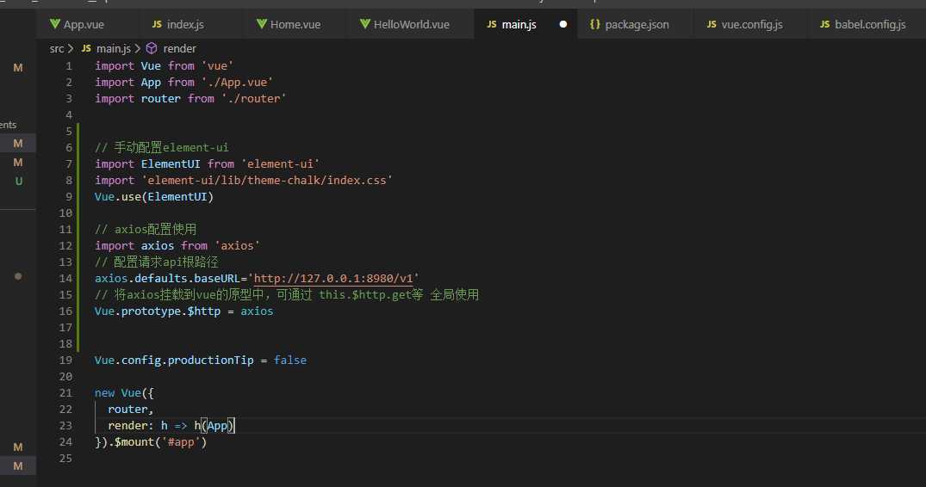Click the unsaved-changes dot on main.js tab
The image size is (926, 487).
pos(563,24)
